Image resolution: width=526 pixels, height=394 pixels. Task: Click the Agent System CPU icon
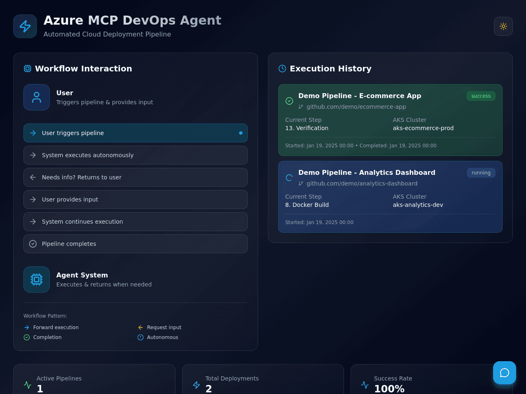(x=37, y=279)
